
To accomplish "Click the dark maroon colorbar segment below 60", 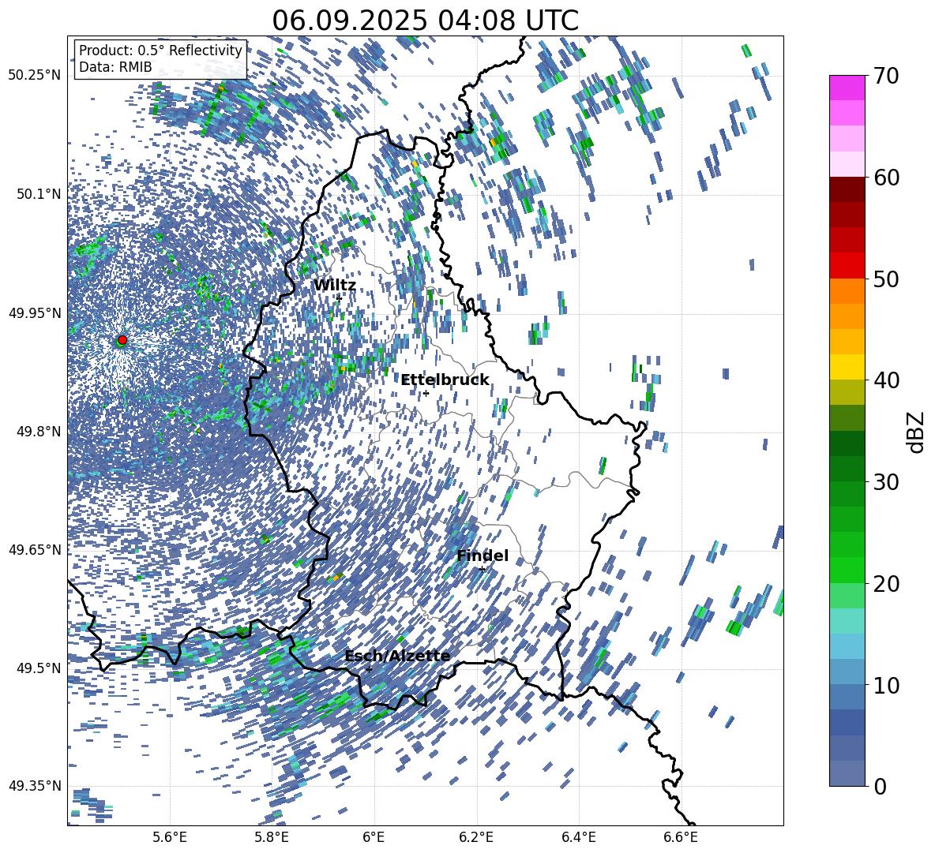I will coord(847,189).
